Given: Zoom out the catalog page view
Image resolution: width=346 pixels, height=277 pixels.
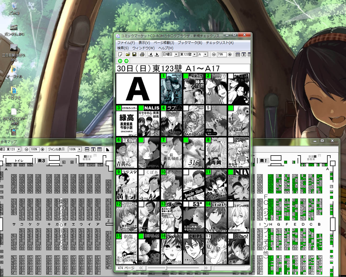Looking at the screenshot, I should click(x=214, y=54).
